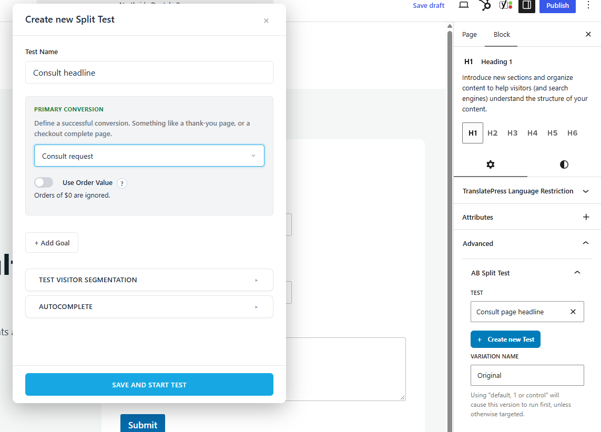Click the H1 Heading 1 block icon
Screen dimensions: 601x432
coord(468,61)
